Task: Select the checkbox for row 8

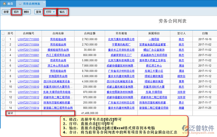Action: [3, 76]
